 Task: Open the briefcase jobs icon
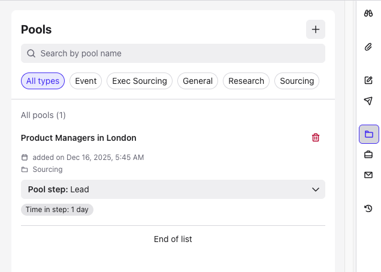[368, 155]
